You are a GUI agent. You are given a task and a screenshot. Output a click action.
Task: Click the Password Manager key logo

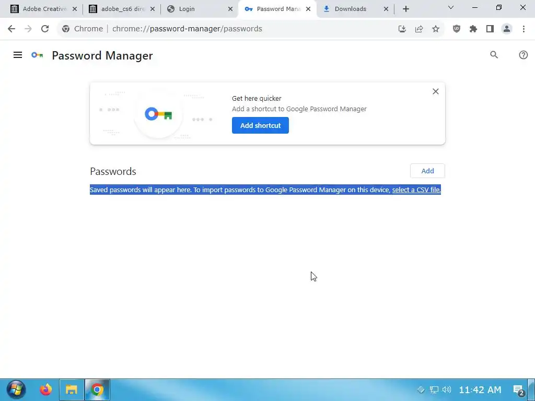pyautogui.click(x=37, y=55)
